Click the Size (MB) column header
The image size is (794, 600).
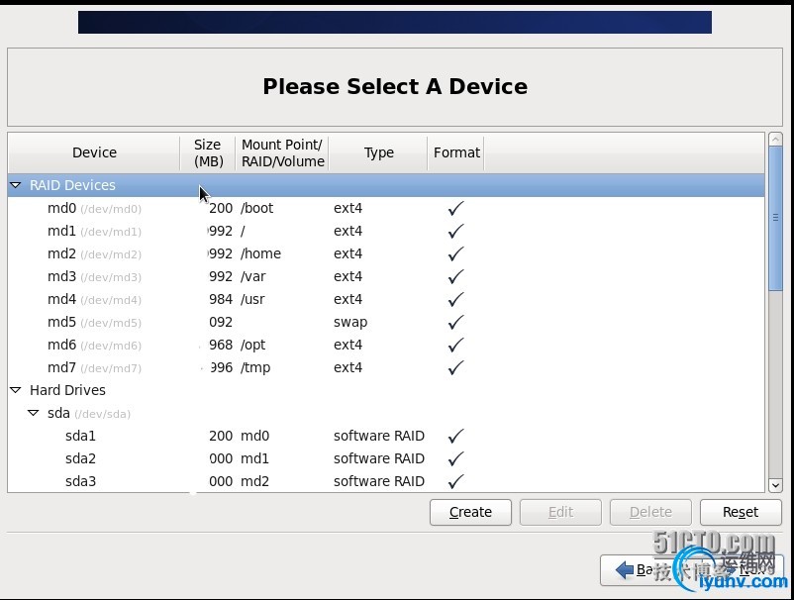tap(207, 152)
